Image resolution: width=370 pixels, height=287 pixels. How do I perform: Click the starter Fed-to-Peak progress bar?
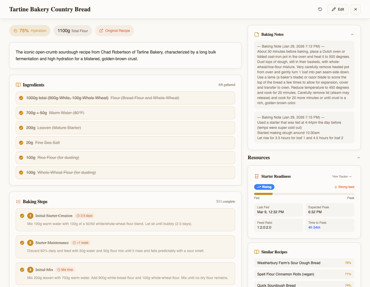click(x=304, y=194)
